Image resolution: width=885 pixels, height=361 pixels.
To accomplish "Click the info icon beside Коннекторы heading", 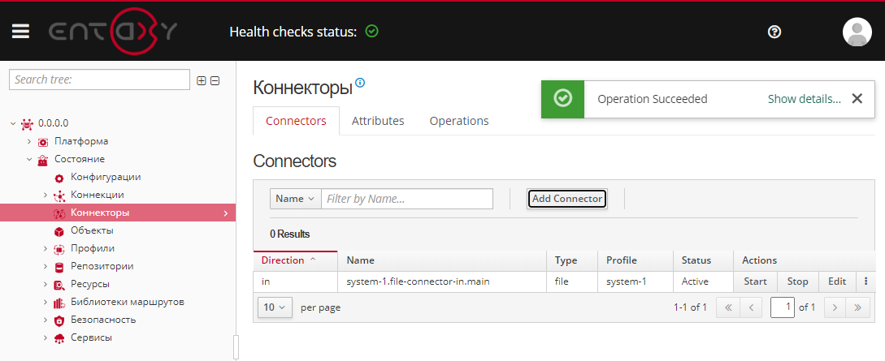I will pyautogui.click(x=360, y=83).
